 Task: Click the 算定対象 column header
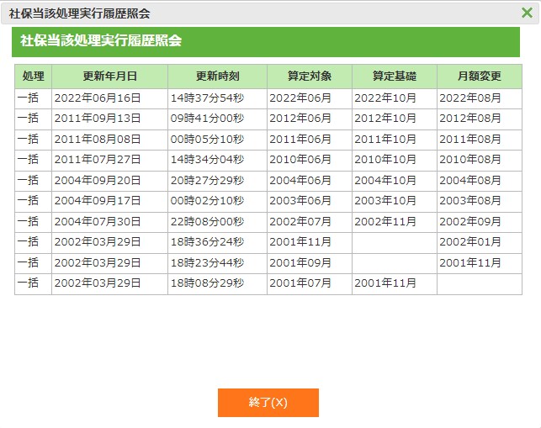point(310,77)
